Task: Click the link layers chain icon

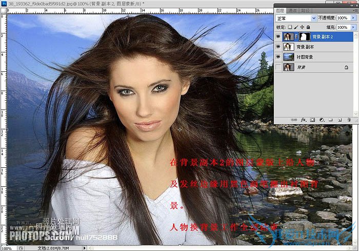Action: point(294,120)
